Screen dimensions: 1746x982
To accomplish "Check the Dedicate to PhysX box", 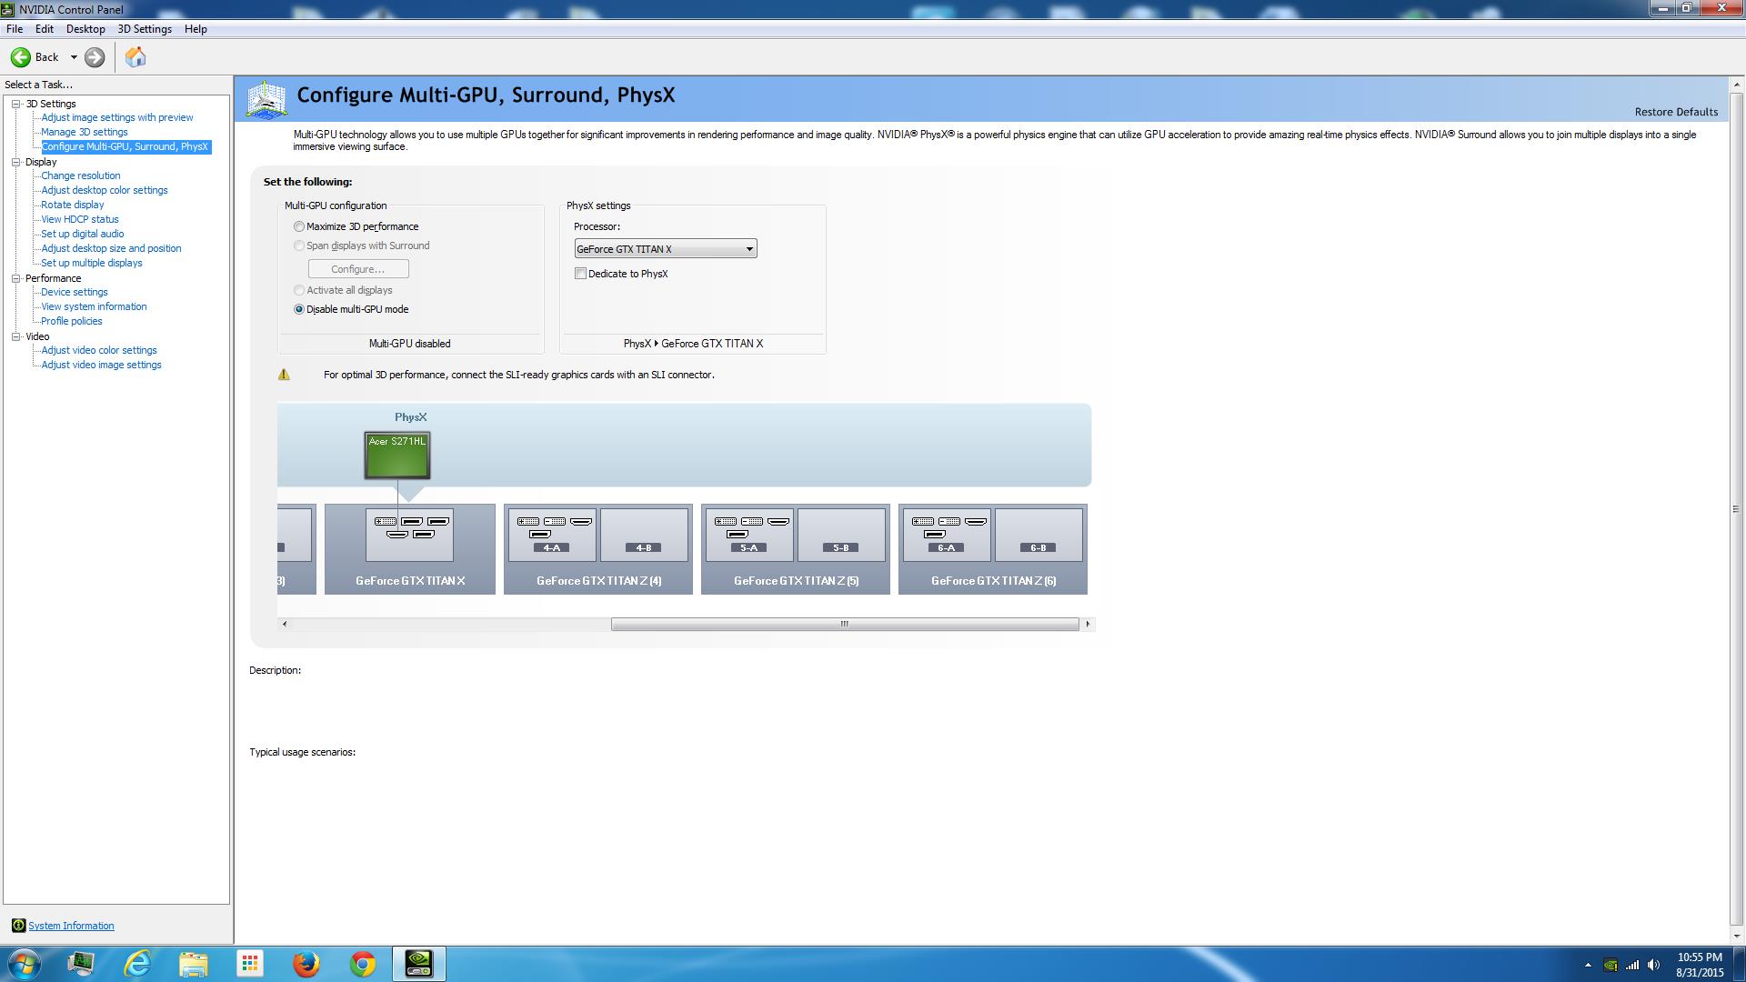I will pyautogui.click(x=580, y=274).
